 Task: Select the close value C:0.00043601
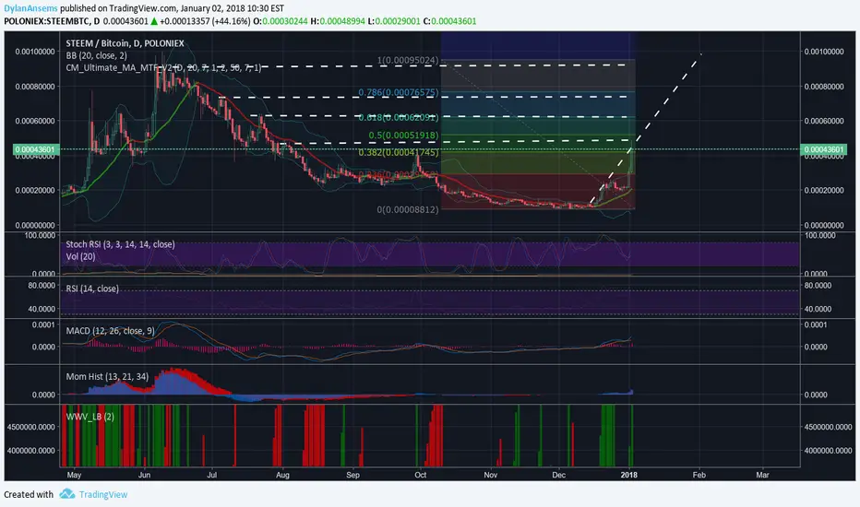point(449,21)
